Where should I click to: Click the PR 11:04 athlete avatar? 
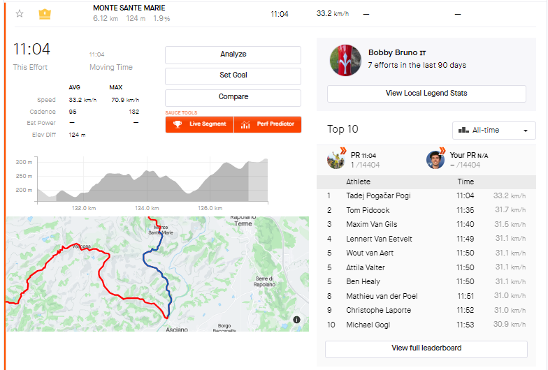point(336,159)
